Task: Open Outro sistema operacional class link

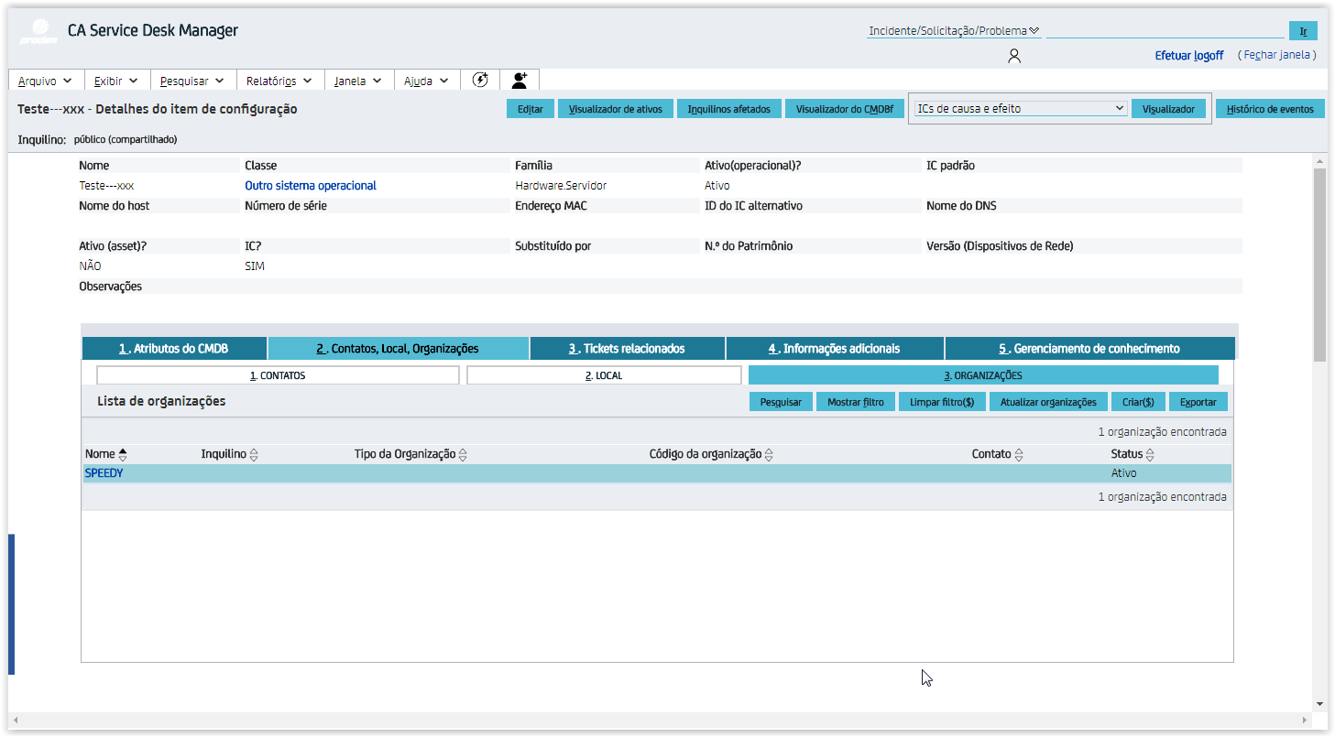Action: (311, 186)
